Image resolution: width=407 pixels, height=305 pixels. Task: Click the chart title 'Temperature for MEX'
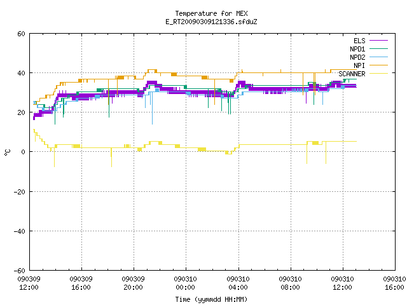tap(211, 13)
